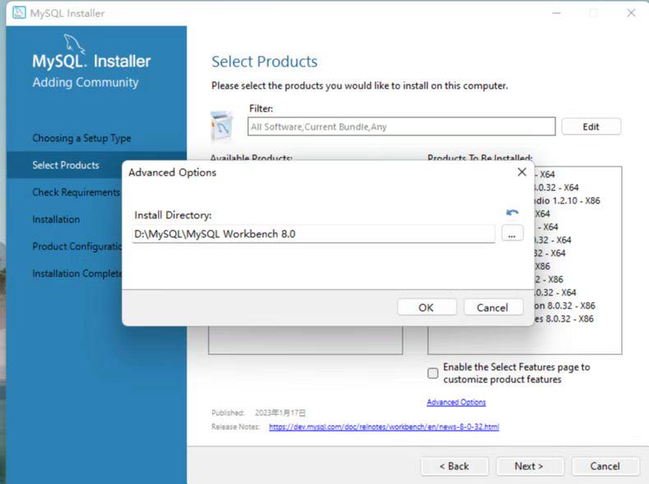Open the browse folder ellipsis button
649x484 pixels.
coord(512,233)
